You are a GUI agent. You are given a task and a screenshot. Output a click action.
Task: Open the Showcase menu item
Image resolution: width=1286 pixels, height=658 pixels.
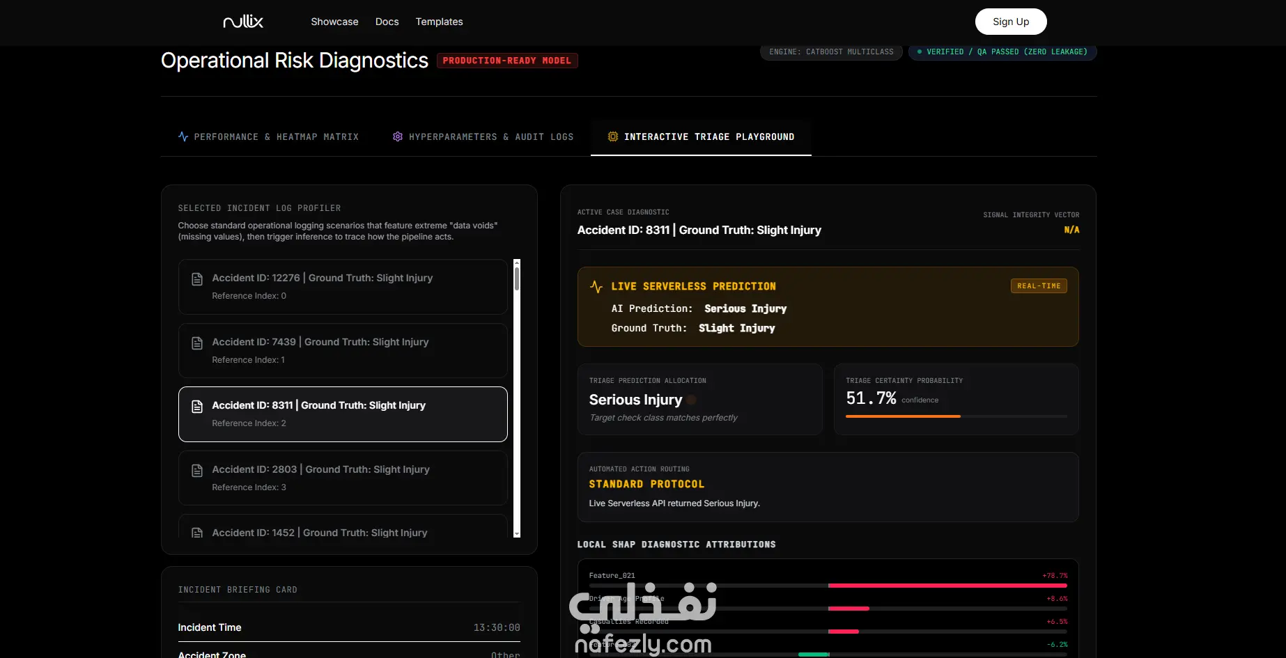[334, 22]
